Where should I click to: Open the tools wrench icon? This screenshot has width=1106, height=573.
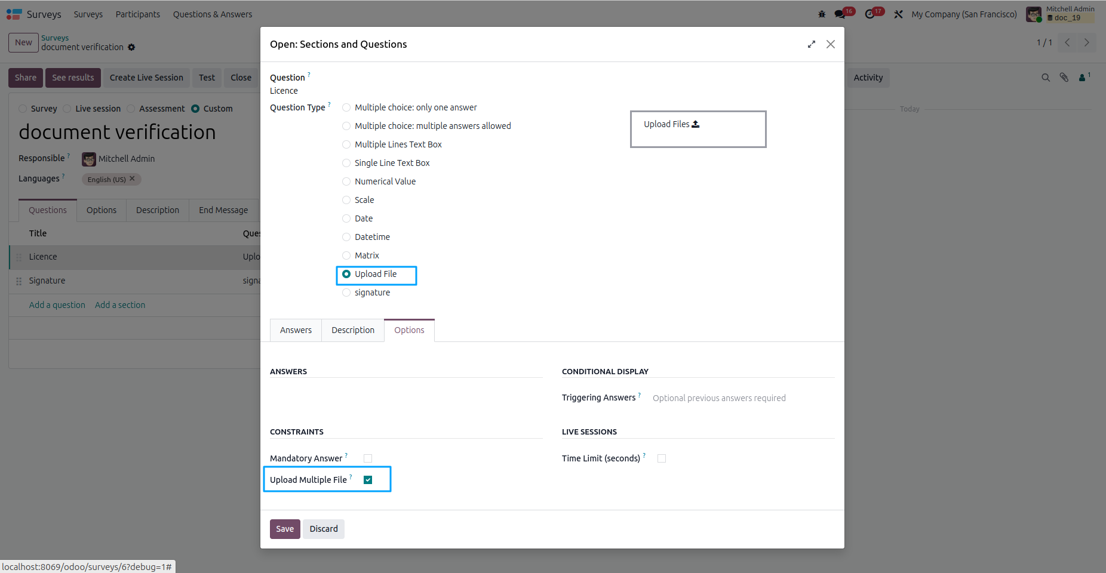click(898, 14)
